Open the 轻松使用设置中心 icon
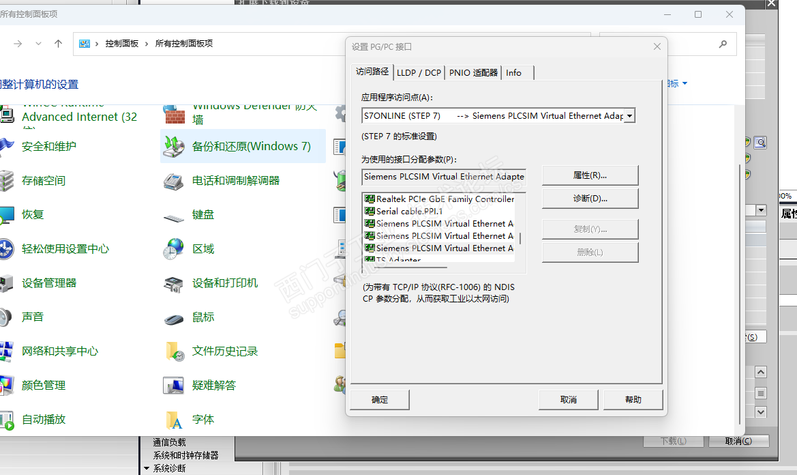 point(7,248)
